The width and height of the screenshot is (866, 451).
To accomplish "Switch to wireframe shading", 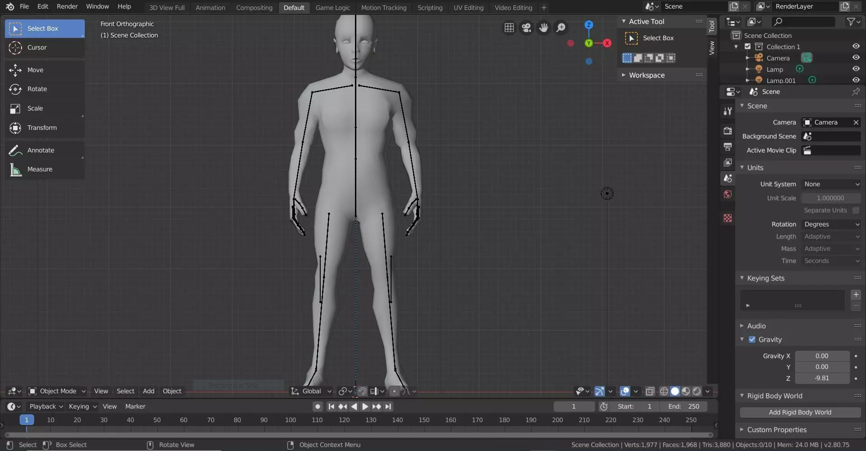I will pos(664,391).
